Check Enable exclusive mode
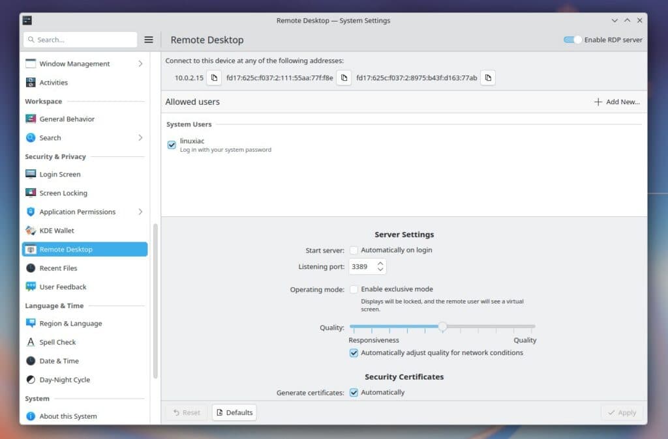Viewport: 668px width, 439px height. click(x=354, y=289)
